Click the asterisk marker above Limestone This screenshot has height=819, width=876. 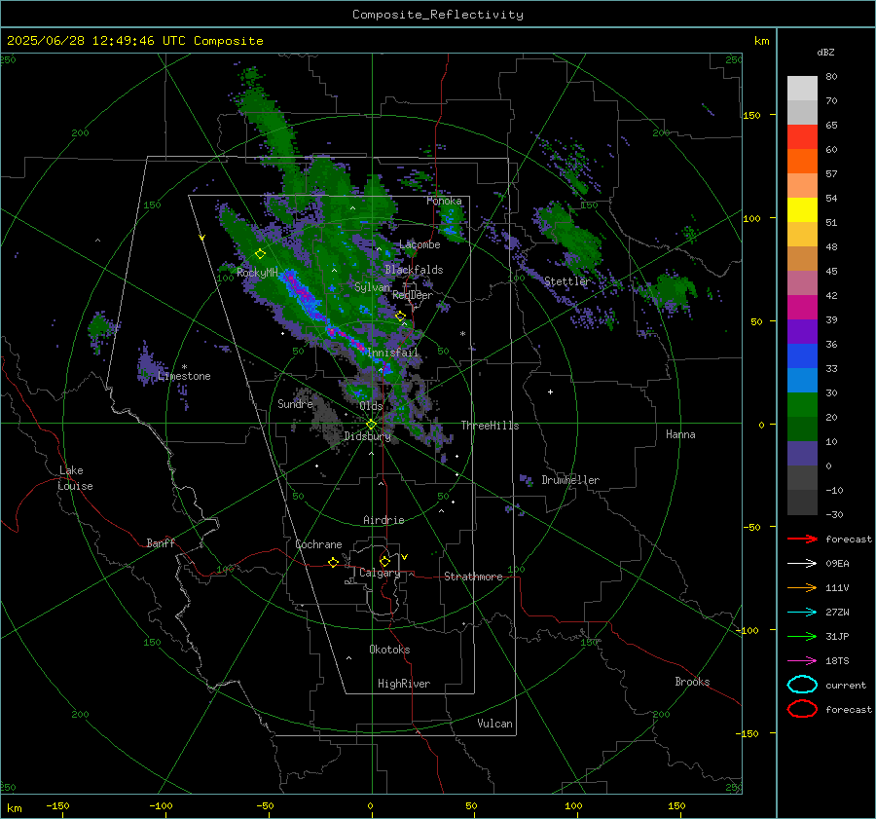184,367
